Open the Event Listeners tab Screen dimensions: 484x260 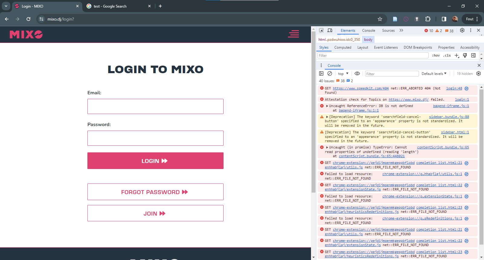coord(386,47)
